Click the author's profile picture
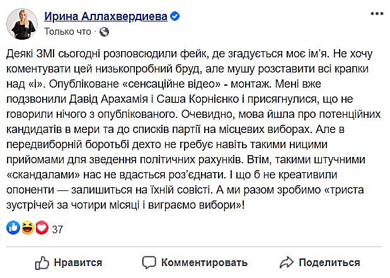This screenshot has height=278, width=390. (21, 24)
